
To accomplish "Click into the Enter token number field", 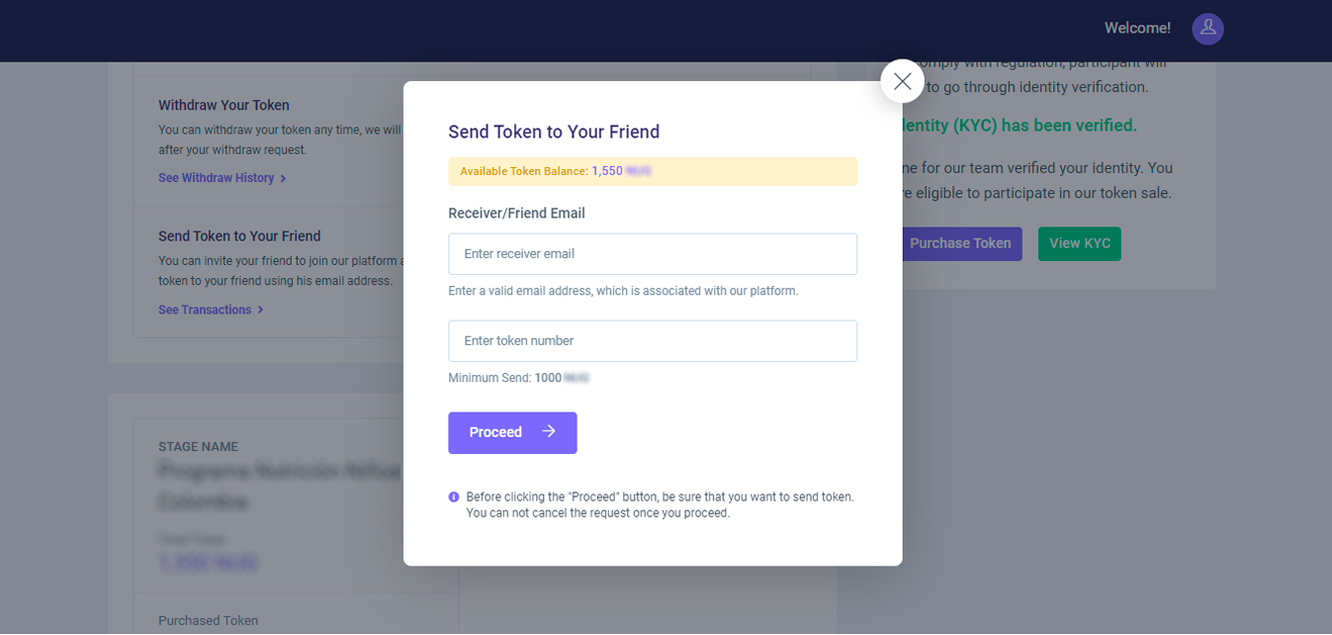I will pos(652,341).
